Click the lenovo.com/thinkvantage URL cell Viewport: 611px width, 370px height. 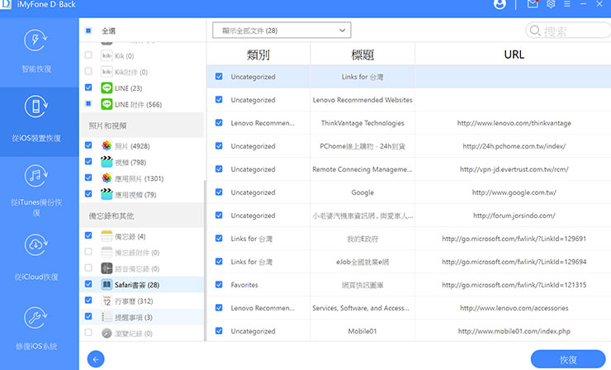click(514, 123)
